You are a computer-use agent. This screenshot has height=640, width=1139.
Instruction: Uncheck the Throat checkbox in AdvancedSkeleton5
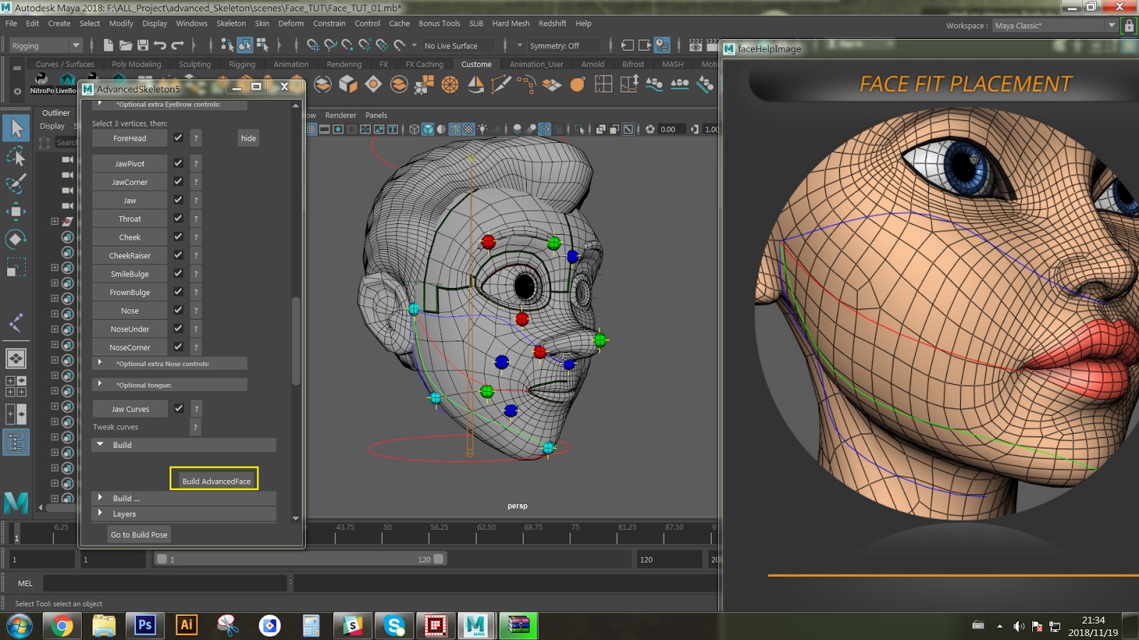pos(178,218)
